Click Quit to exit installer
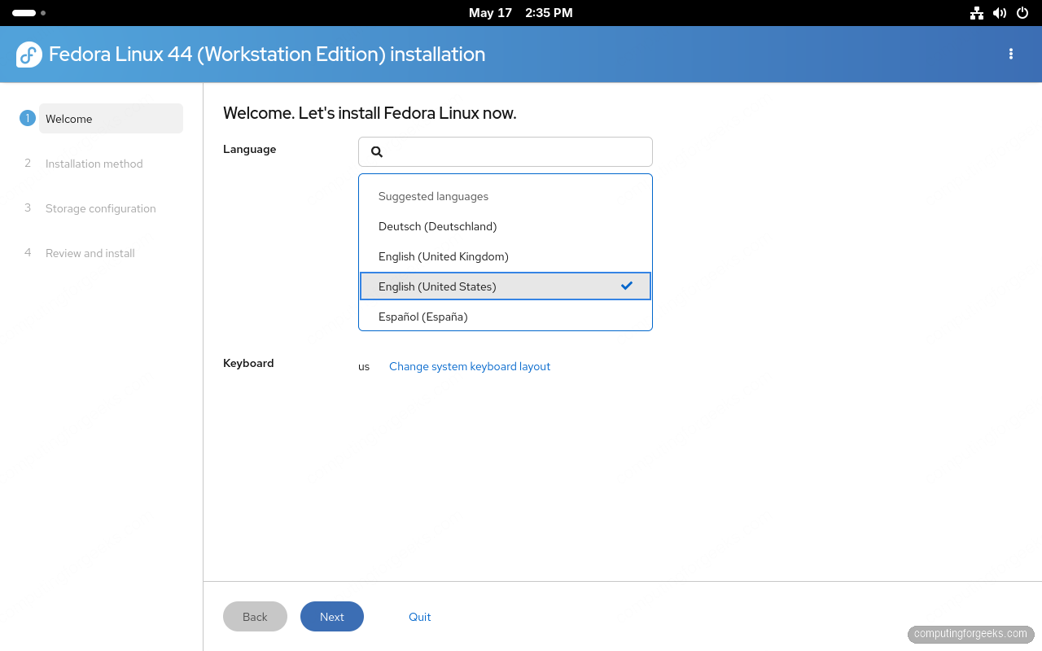 click(x=420, y=617)
